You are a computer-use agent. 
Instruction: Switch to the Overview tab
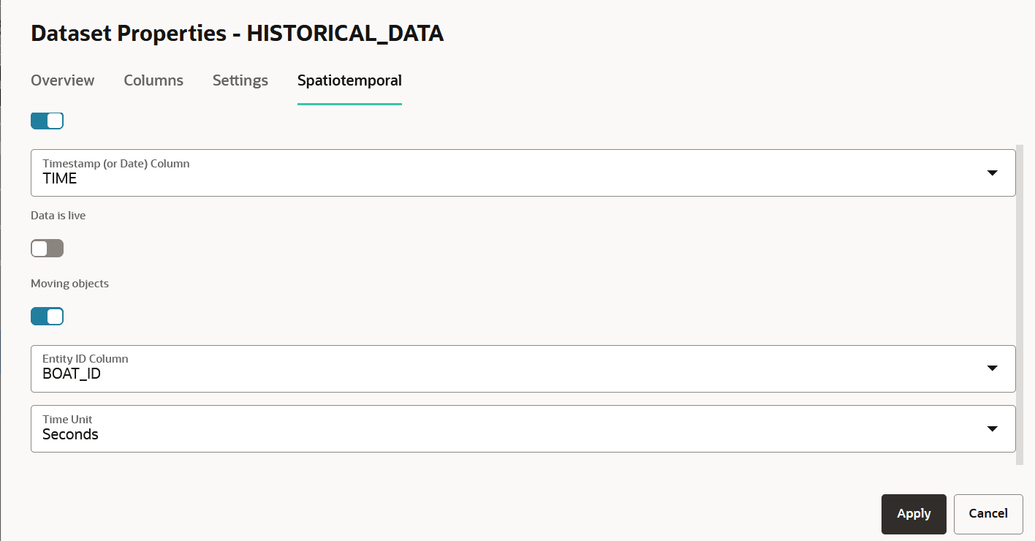pos(62,80)
